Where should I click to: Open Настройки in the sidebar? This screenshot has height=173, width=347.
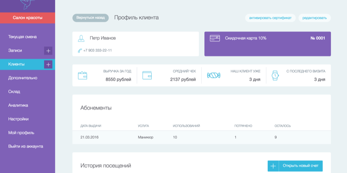[18, 119]
